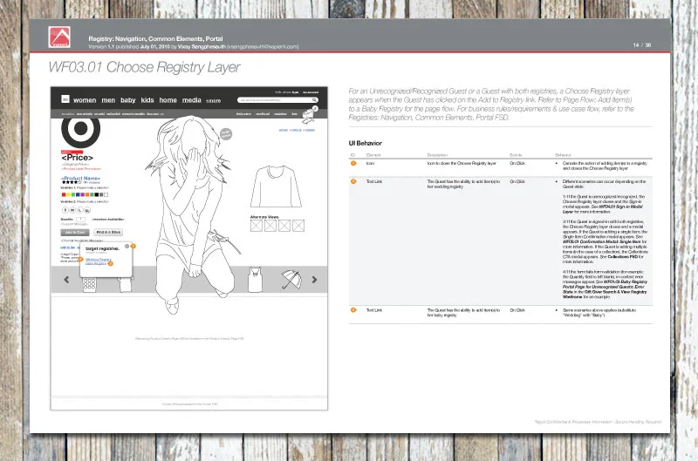Pick the orange color swatch
698x461 pixels.
87,194
